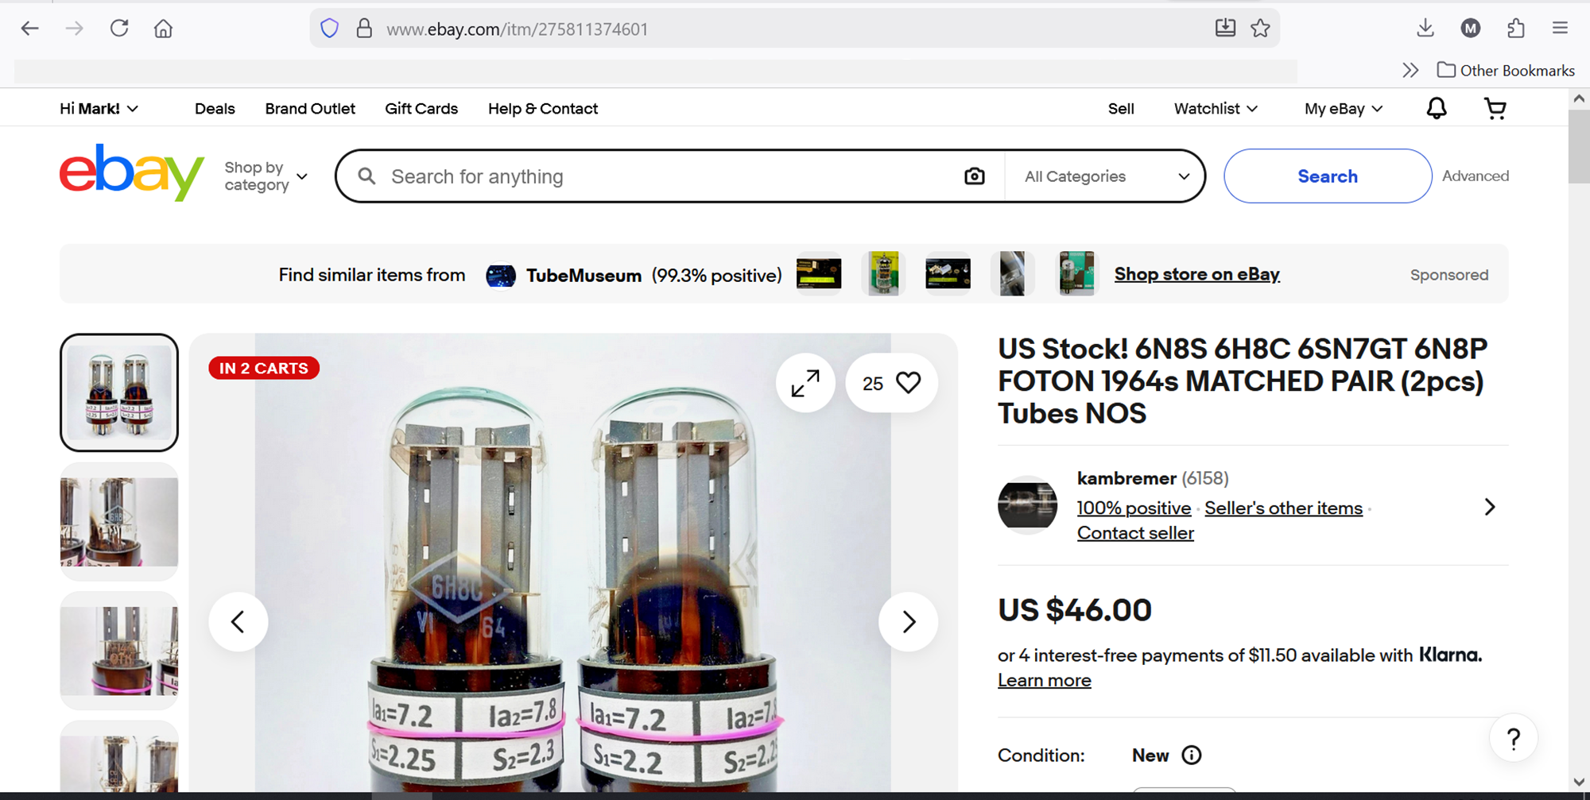Open the browser hamburger menu
This screenshot has width=1590, height=800.
[1560, 29]
